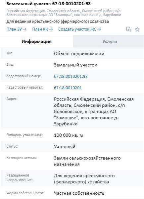Click the Учтенный status value
The height and width of the screenshot is (199, 144).
65,147
